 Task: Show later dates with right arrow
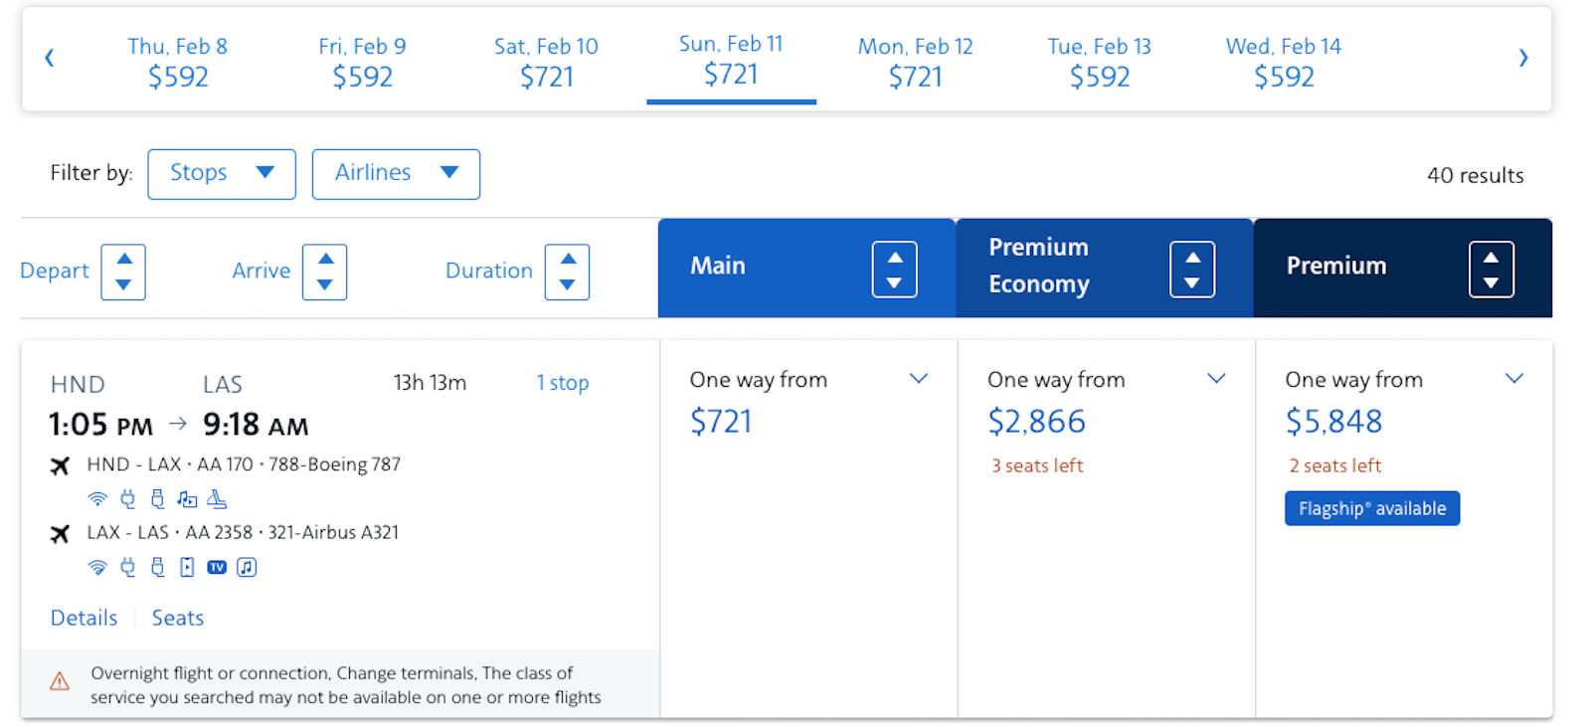1523,58
